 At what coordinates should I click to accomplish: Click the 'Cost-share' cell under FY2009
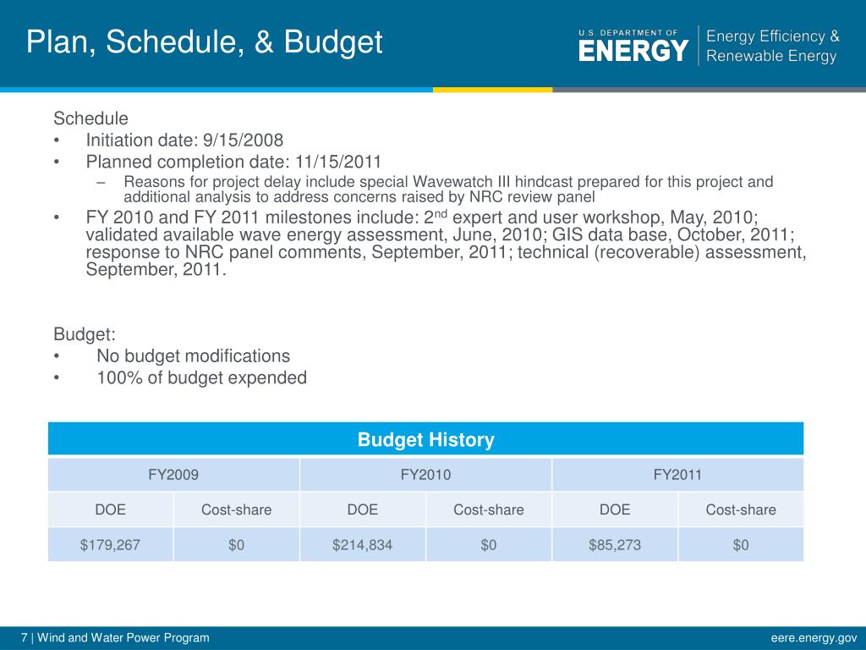click(x=237, y=510)
